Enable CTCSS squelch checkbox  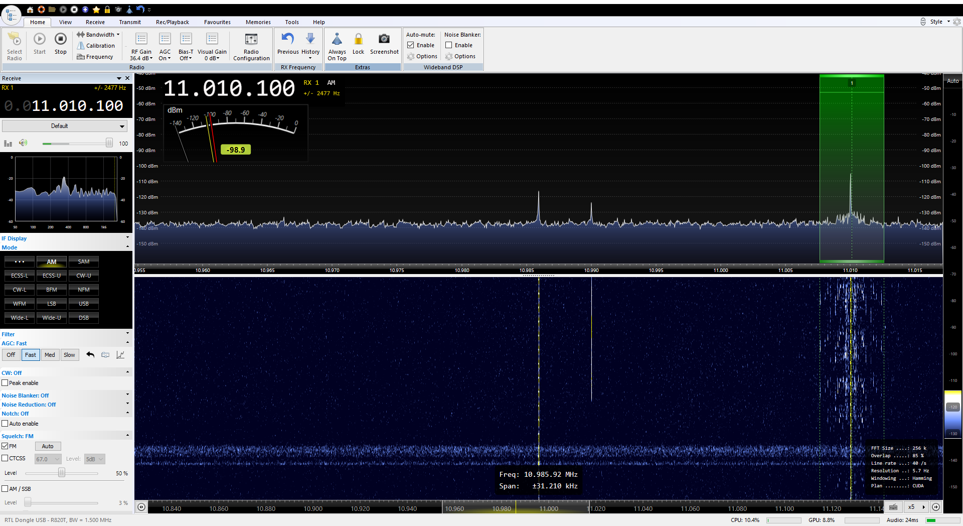click(5, 458)
